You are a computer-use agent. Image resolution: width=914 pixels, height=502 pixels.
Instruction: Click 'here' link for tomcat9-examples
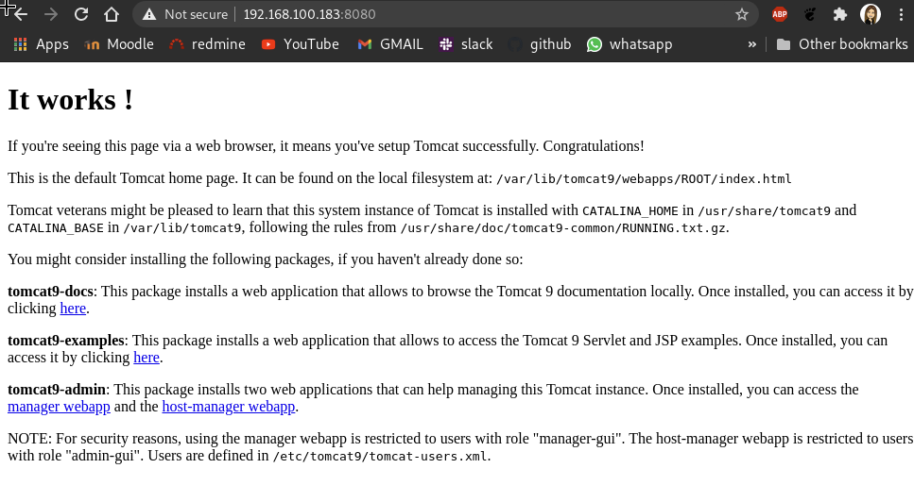click(x=147, y=358)
